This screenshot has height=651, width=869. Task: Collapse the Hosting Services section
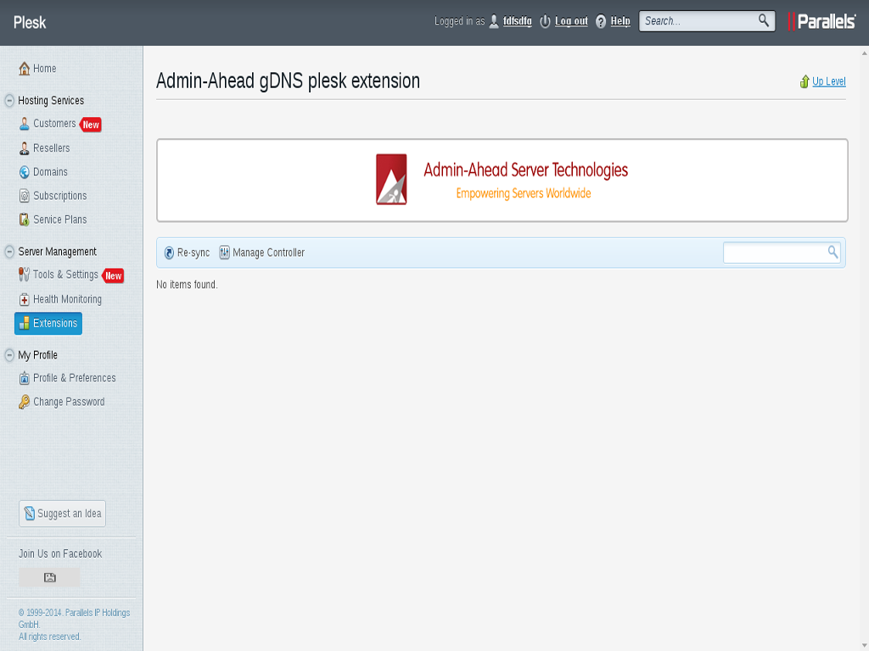tap(9, 101)
